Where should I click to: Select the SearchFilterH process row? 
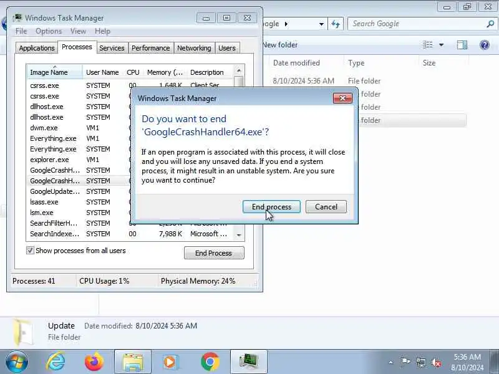[x=80, y=223]
